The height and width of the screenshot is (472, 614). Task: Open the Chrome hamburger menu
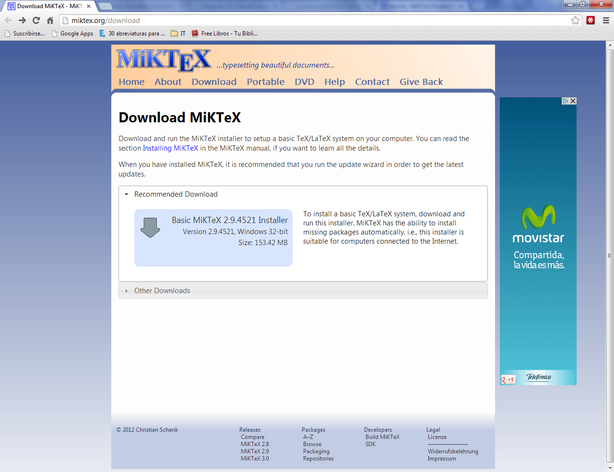click(606, 20)
